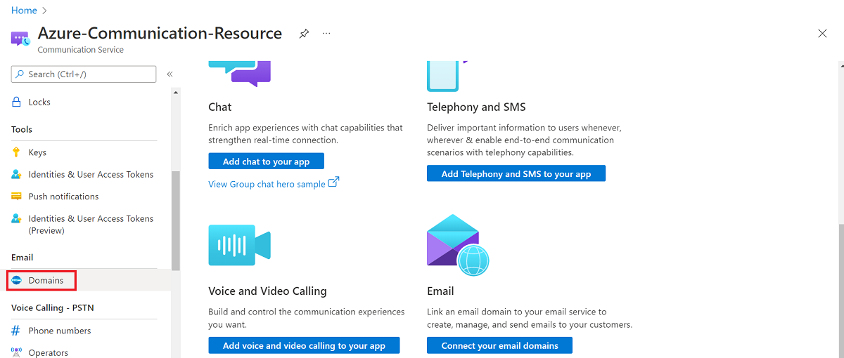Click the Keys key icon
844x358 pixels.
point(17,152)
